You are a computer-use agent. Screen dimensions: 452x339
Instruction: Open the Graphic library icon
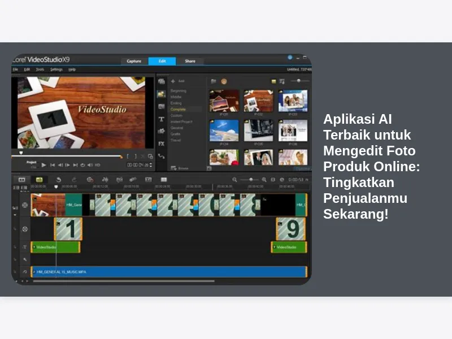pos(162,131)
